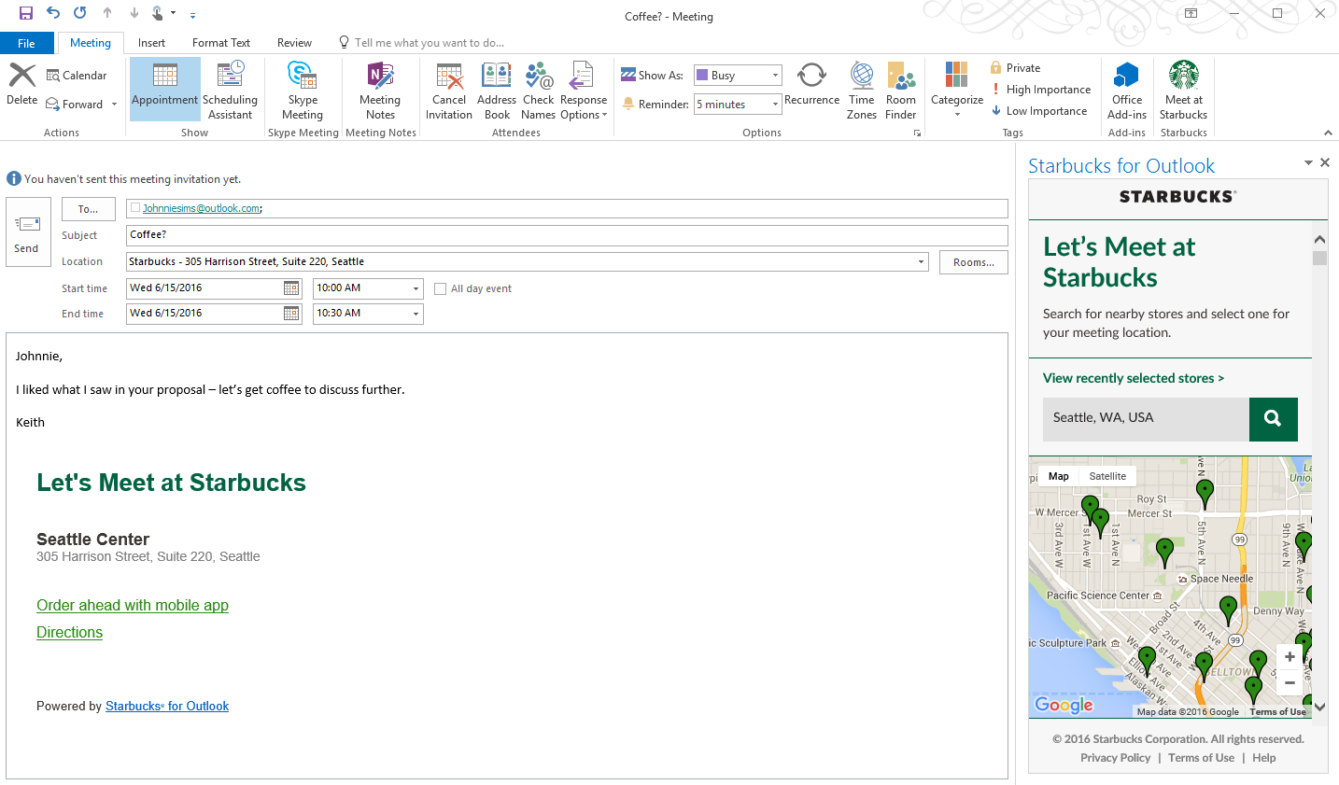Delete this meeting
The width and height of the screenshot is (1339, 785).
[x=22, y=85]
